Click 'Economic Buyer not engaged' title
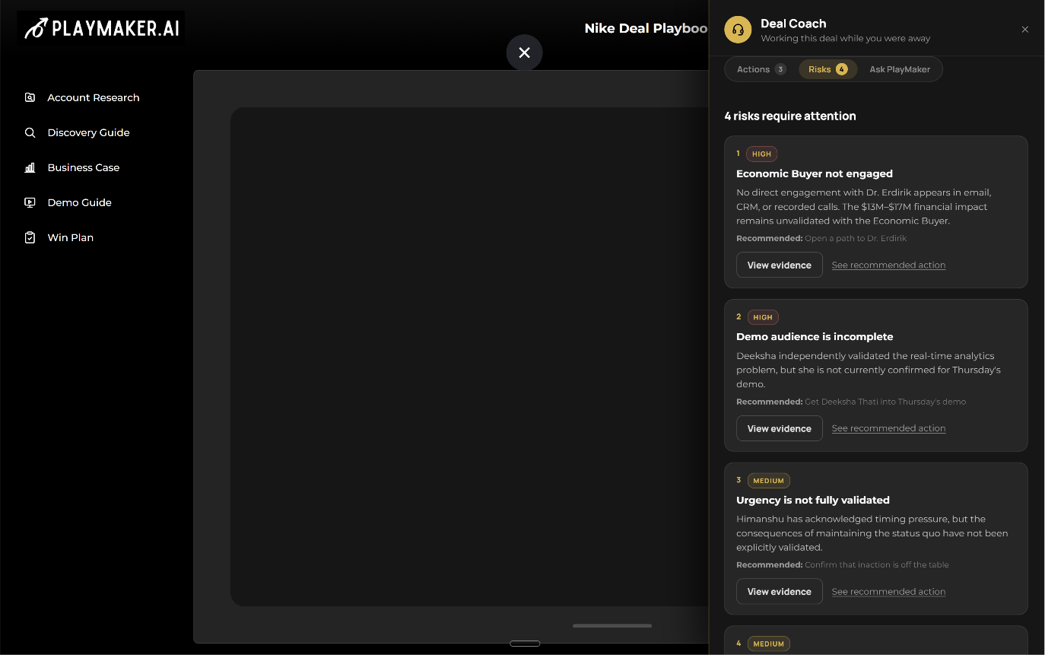 [x=815, y=173]
